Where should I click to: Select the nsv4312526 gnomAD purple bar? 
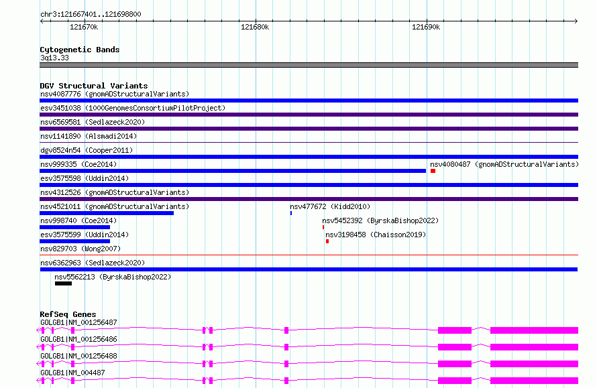[309, 199]
